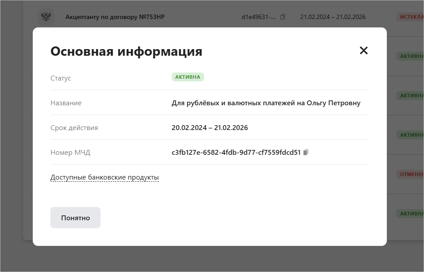Open the row Акцептанту по договору №753НР
The width and height of the screenshot is (424, 272).
click(x=115, y=17)
